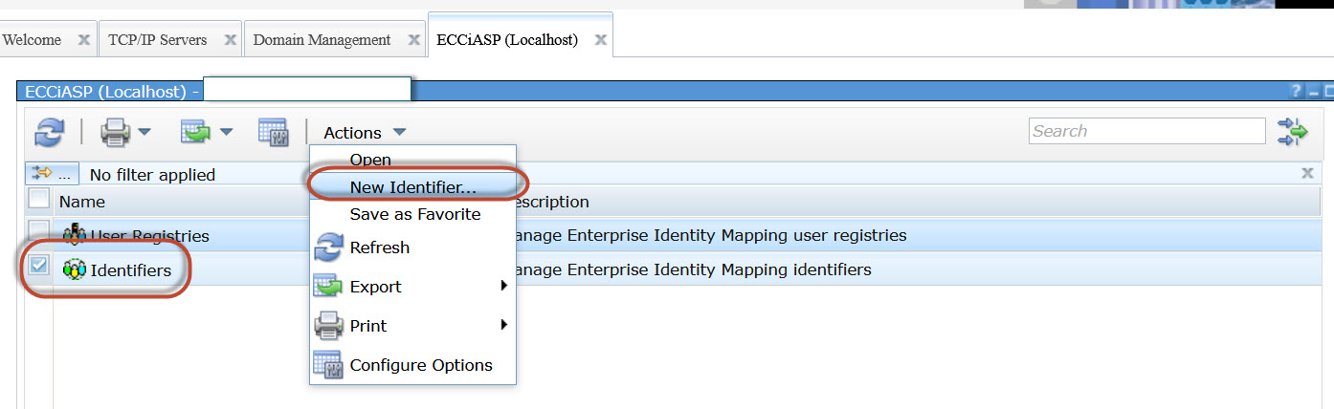The height and width of the screenshot is (409, 1334).
Task: Switch to the Domain Management tab
Action: coord(322,40)
